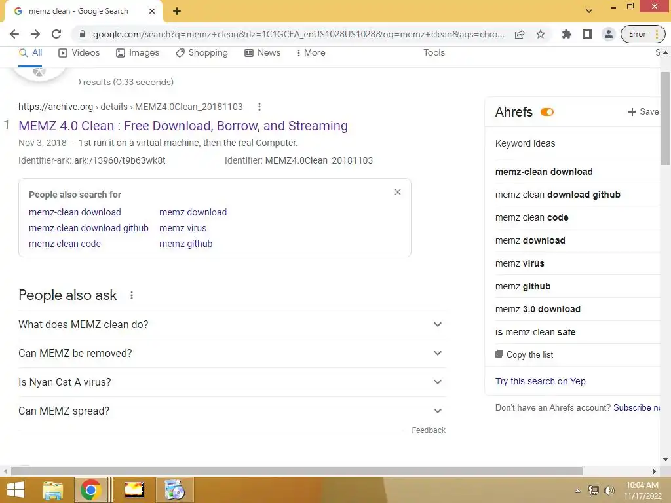The width and height of the screenshot is (671, 503).
Task: Open the memz github related search
Action: click(185, 244)
